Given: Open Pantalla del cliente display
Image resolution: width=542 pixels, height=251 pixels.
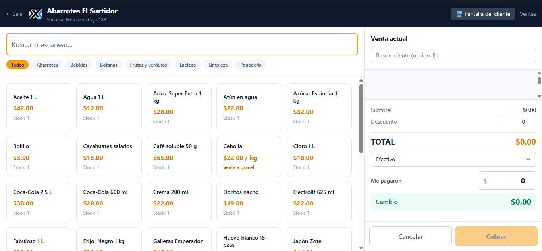Looking at the screenshot, I should point(483,14).
